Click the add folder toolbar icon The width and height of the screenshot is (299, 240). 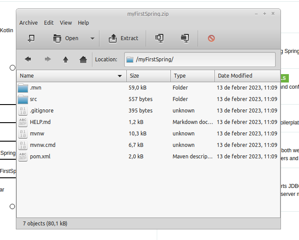click(185, 38)
